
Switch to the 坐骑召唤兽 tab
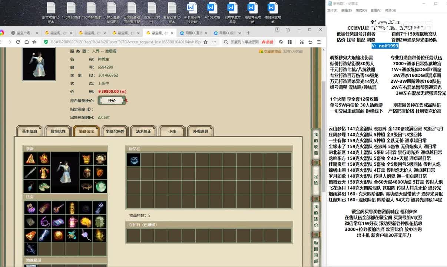tap(115, 131)
